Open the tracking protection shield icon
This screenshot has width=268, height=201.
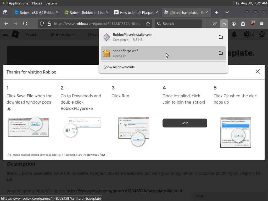click(42, 24)
